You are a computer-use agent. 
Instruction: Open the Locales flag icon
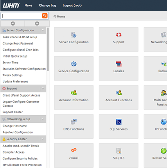click(119, 64)
